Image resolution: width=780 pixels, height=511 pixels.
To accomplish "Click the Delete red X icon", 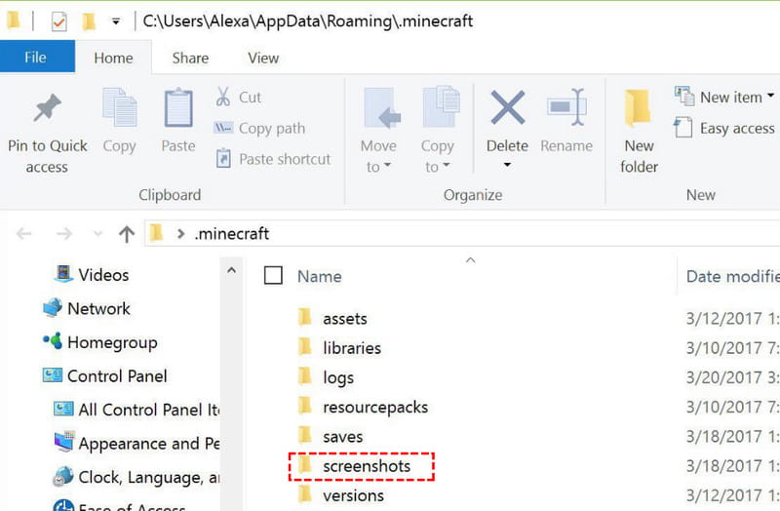I will (507, 107).
